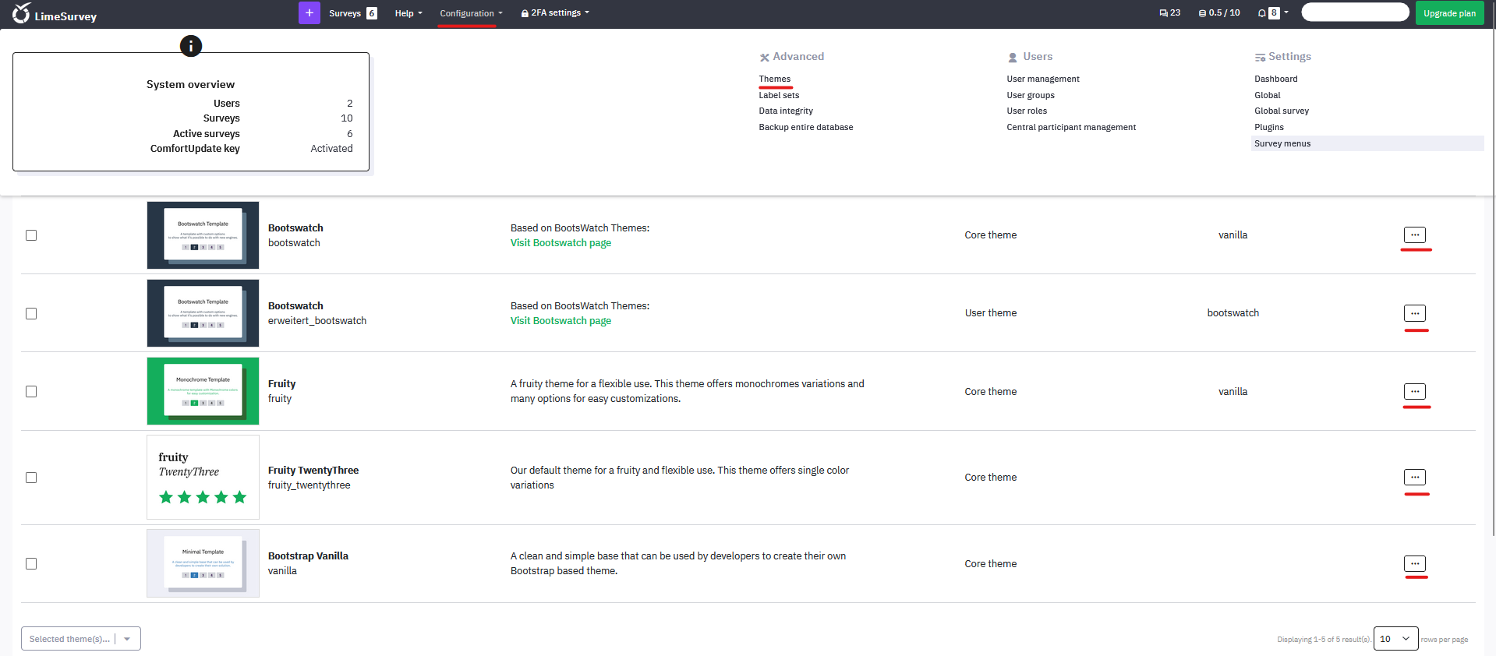This screenshot has height=656, width=1496.
Task: Click the system overview info icon
Action: 191,46
